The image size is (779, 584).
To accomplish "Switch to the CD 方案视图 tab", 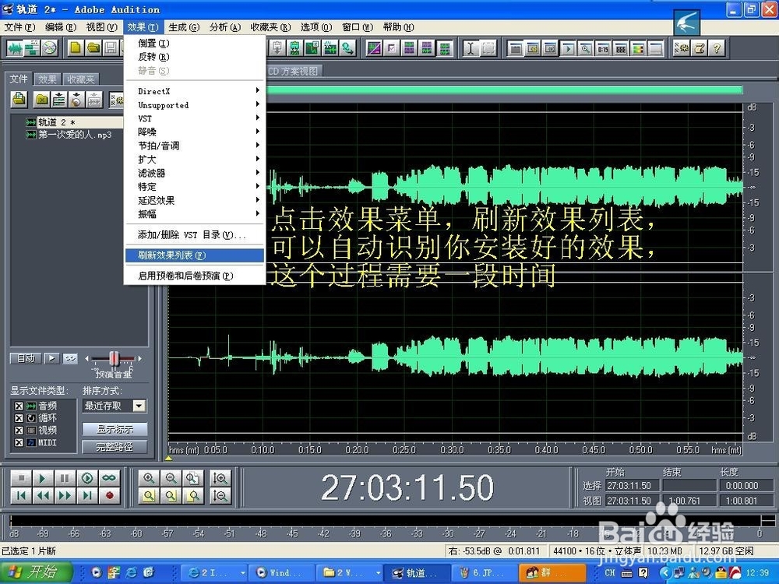I will click(x=293, y=72).
